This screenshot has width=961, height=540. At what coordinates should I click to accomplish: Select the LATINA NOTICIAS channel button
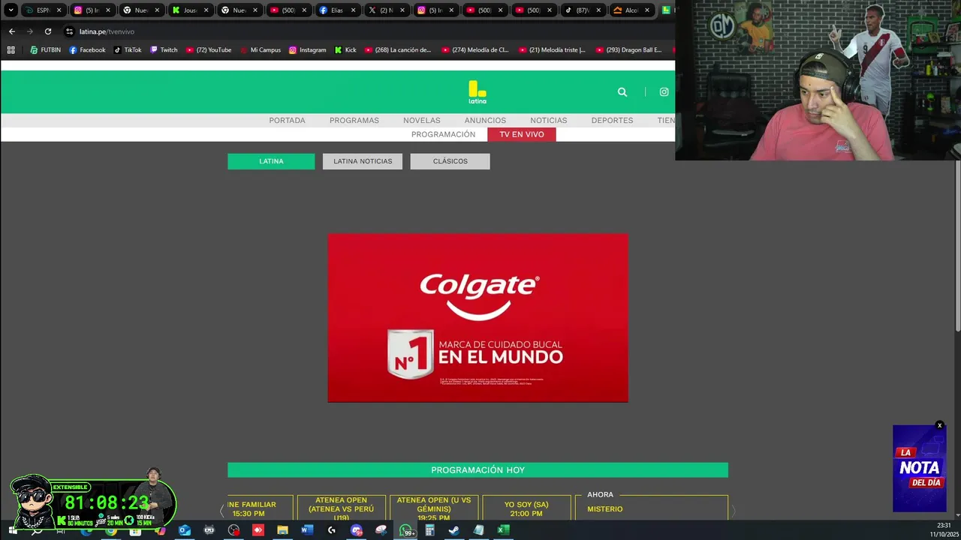(x=363, y=161)
